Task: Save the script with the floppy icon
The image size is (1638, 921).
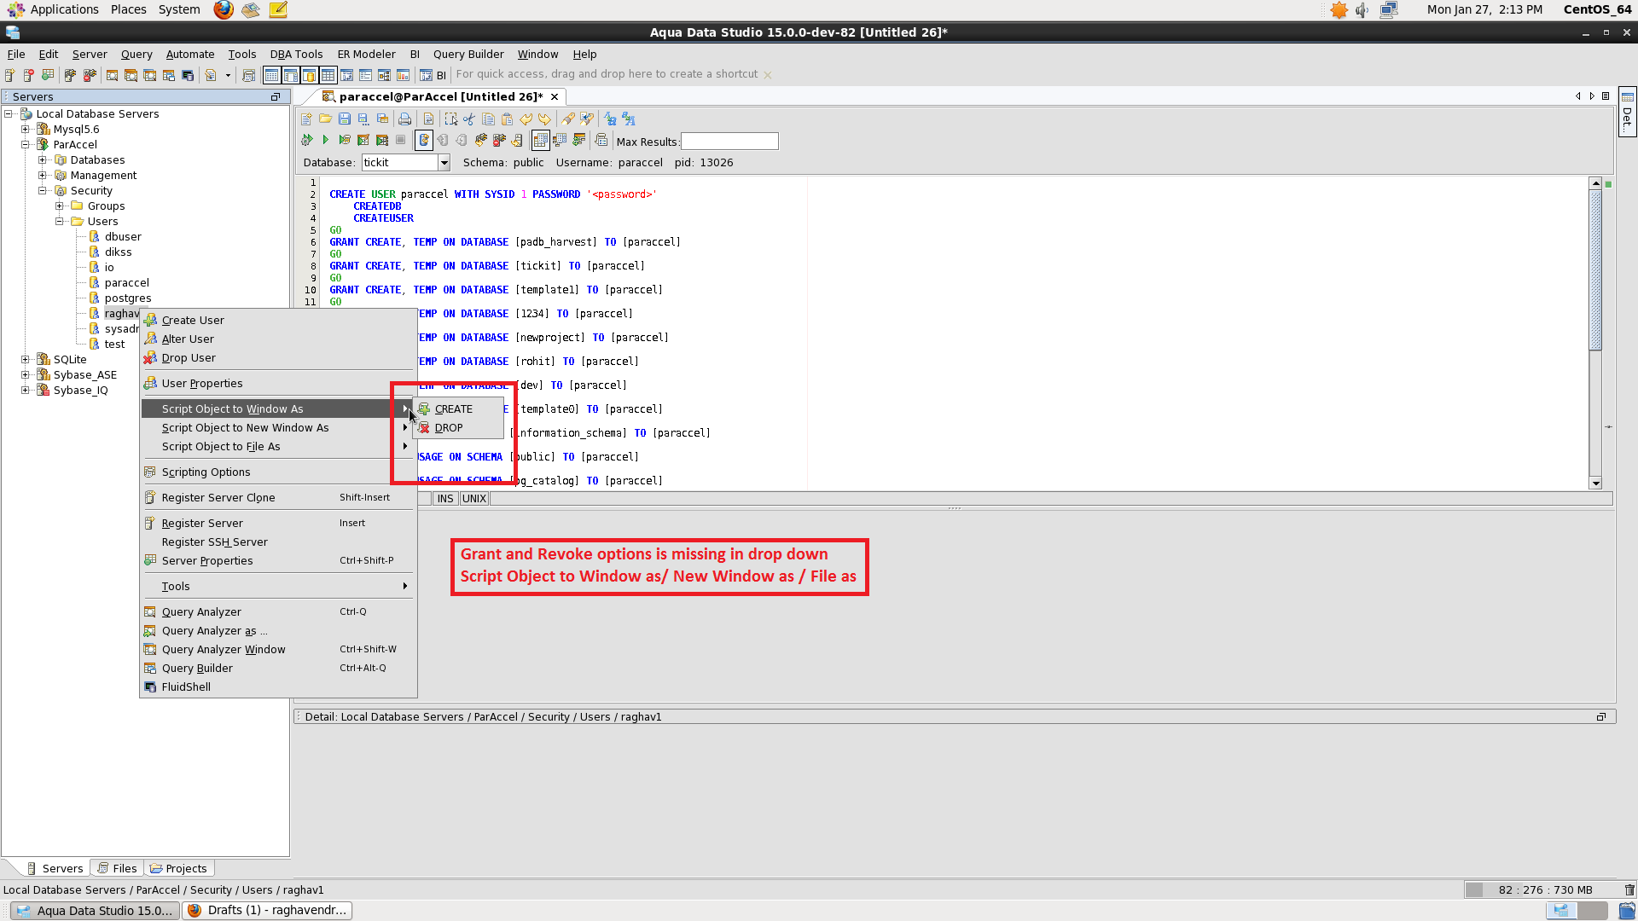Action: coord(345,119)
